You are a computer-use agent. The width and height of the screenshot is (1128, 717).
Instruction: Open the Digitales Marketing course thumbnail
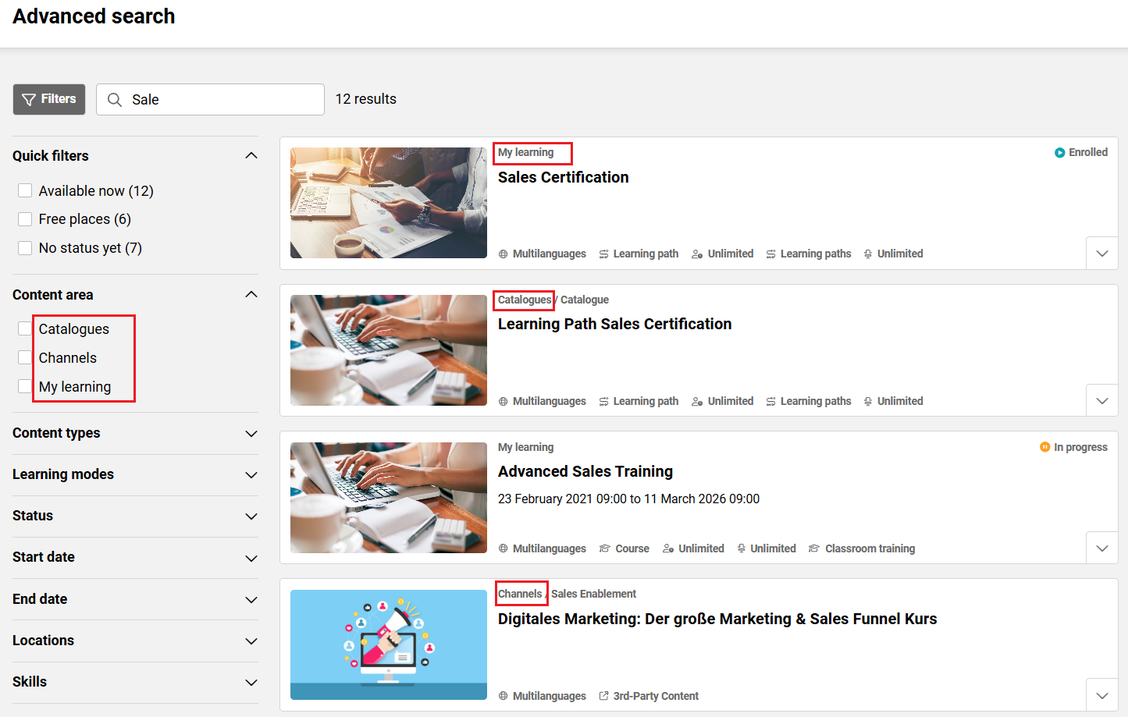click(x=389, y=645)
